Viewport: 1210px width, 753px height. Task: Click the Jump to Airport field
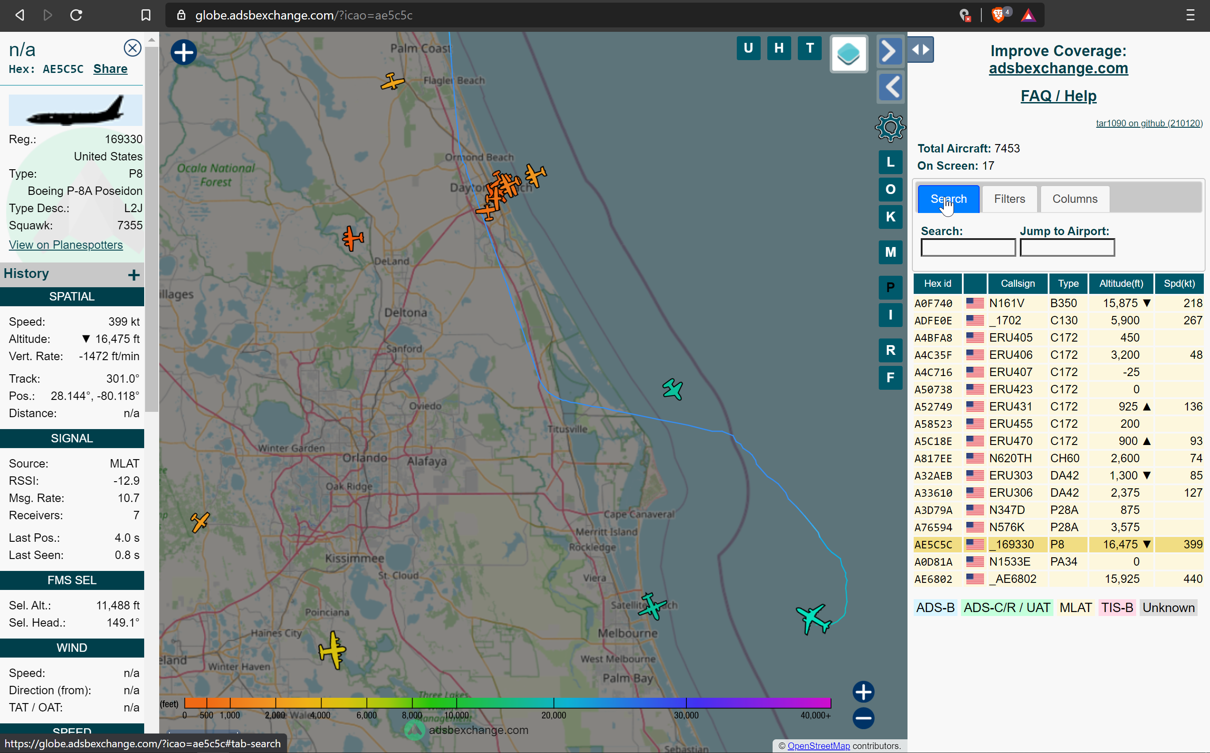pos(1067,247)
